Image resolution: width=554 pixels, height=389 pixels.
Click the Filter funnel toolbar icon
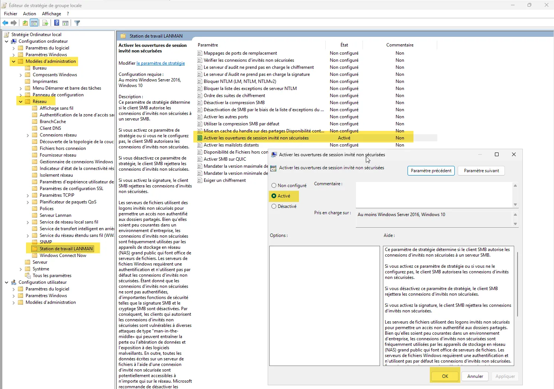pos(77,23)
